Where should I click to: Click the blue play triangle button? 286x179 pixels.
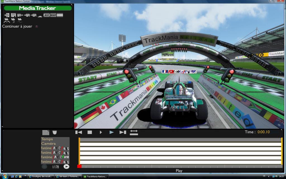(112, 132)
